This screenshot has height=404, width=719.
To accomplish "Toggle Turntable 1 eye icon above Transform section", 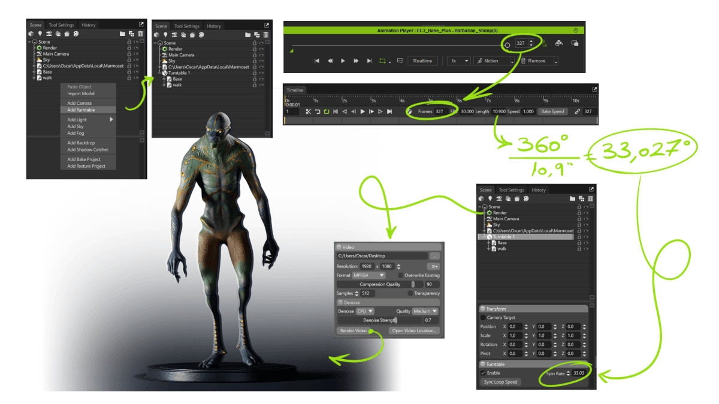I will click(x=586, y=237).
